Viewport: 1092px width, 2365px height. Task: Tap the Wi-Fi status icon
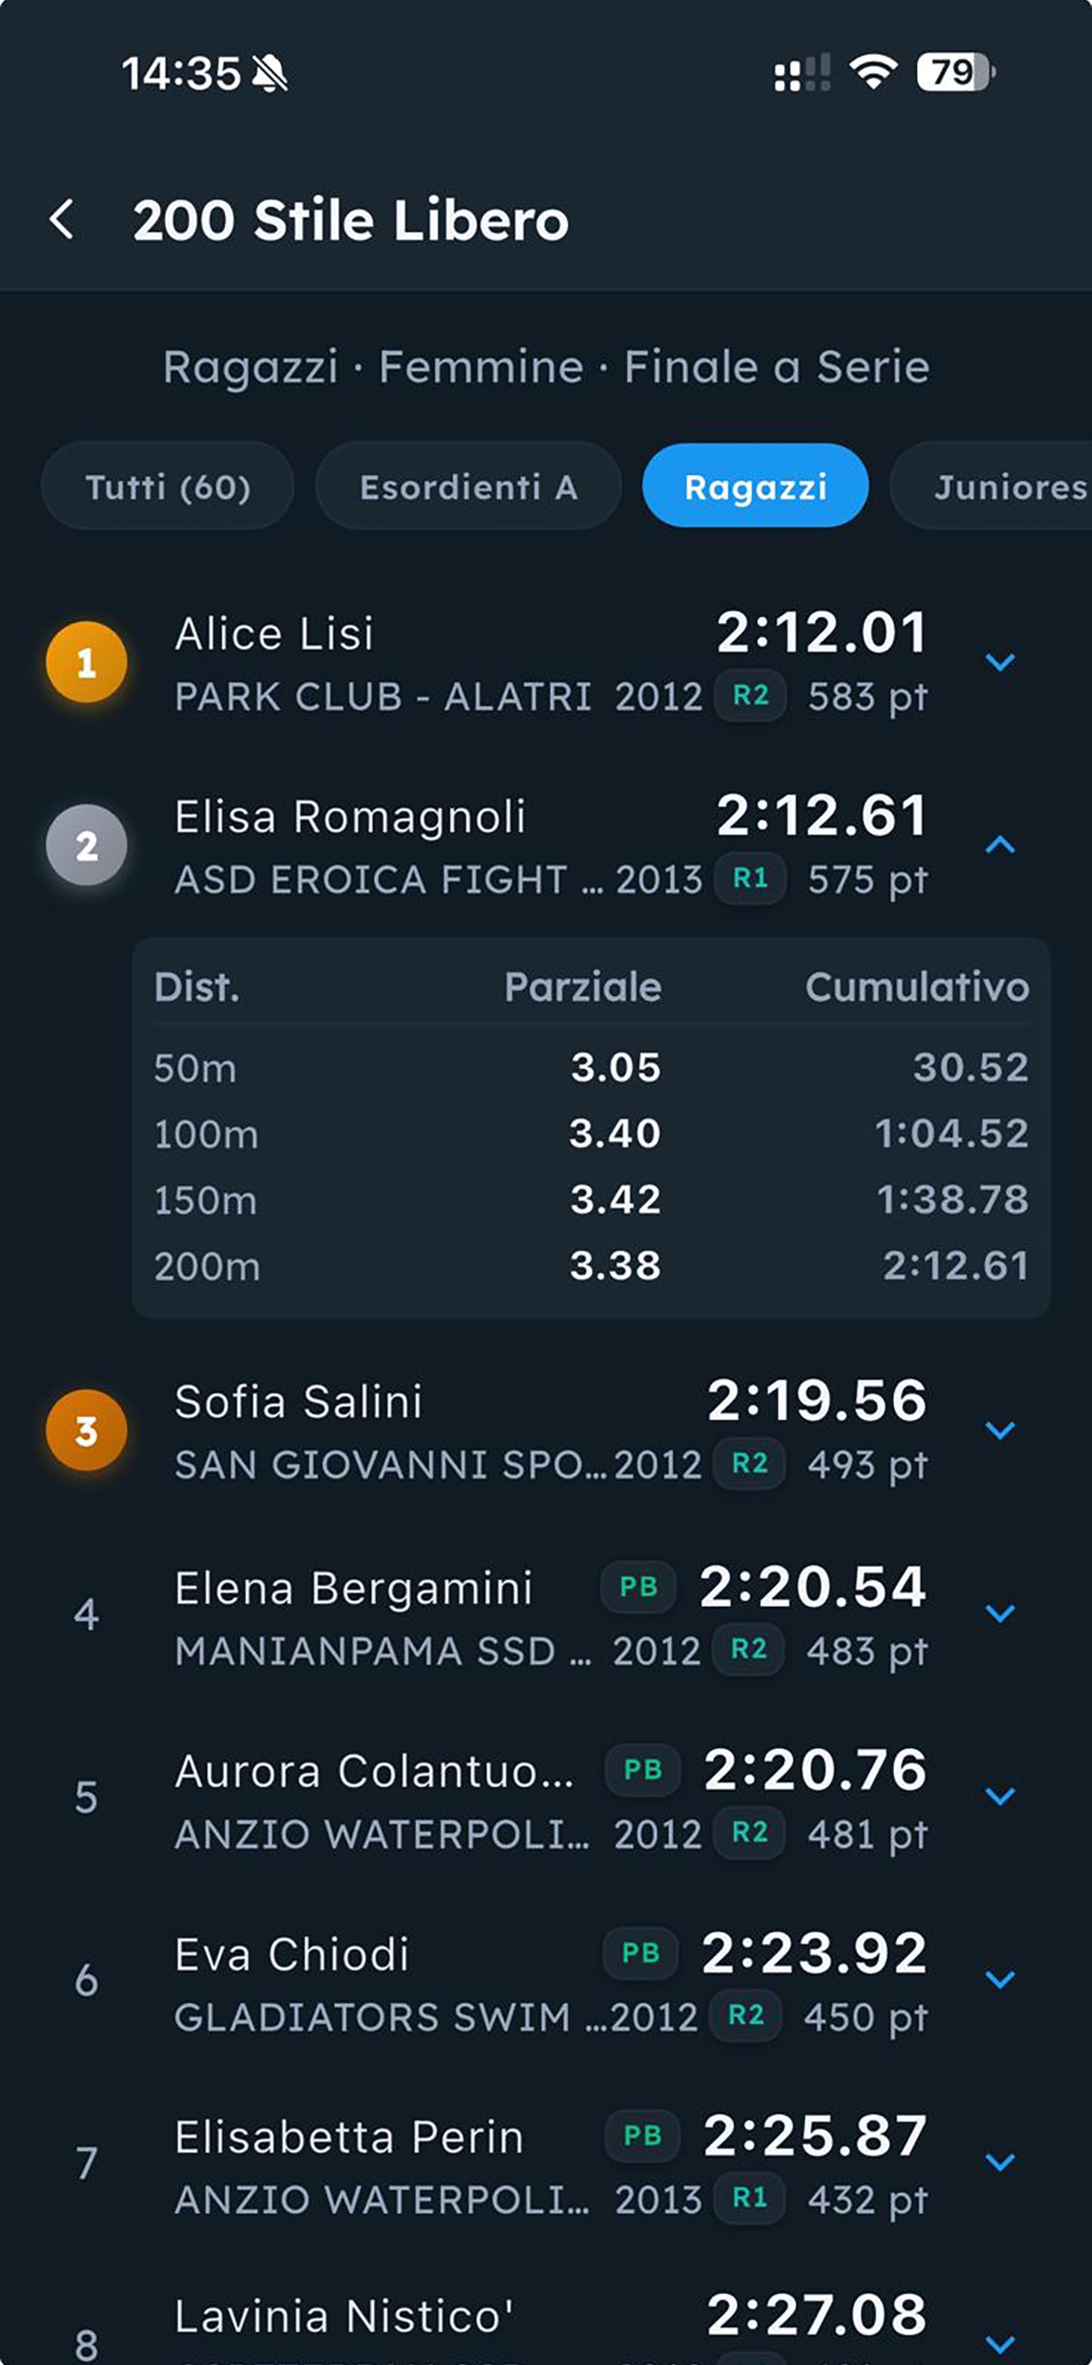tap(873, 71)
